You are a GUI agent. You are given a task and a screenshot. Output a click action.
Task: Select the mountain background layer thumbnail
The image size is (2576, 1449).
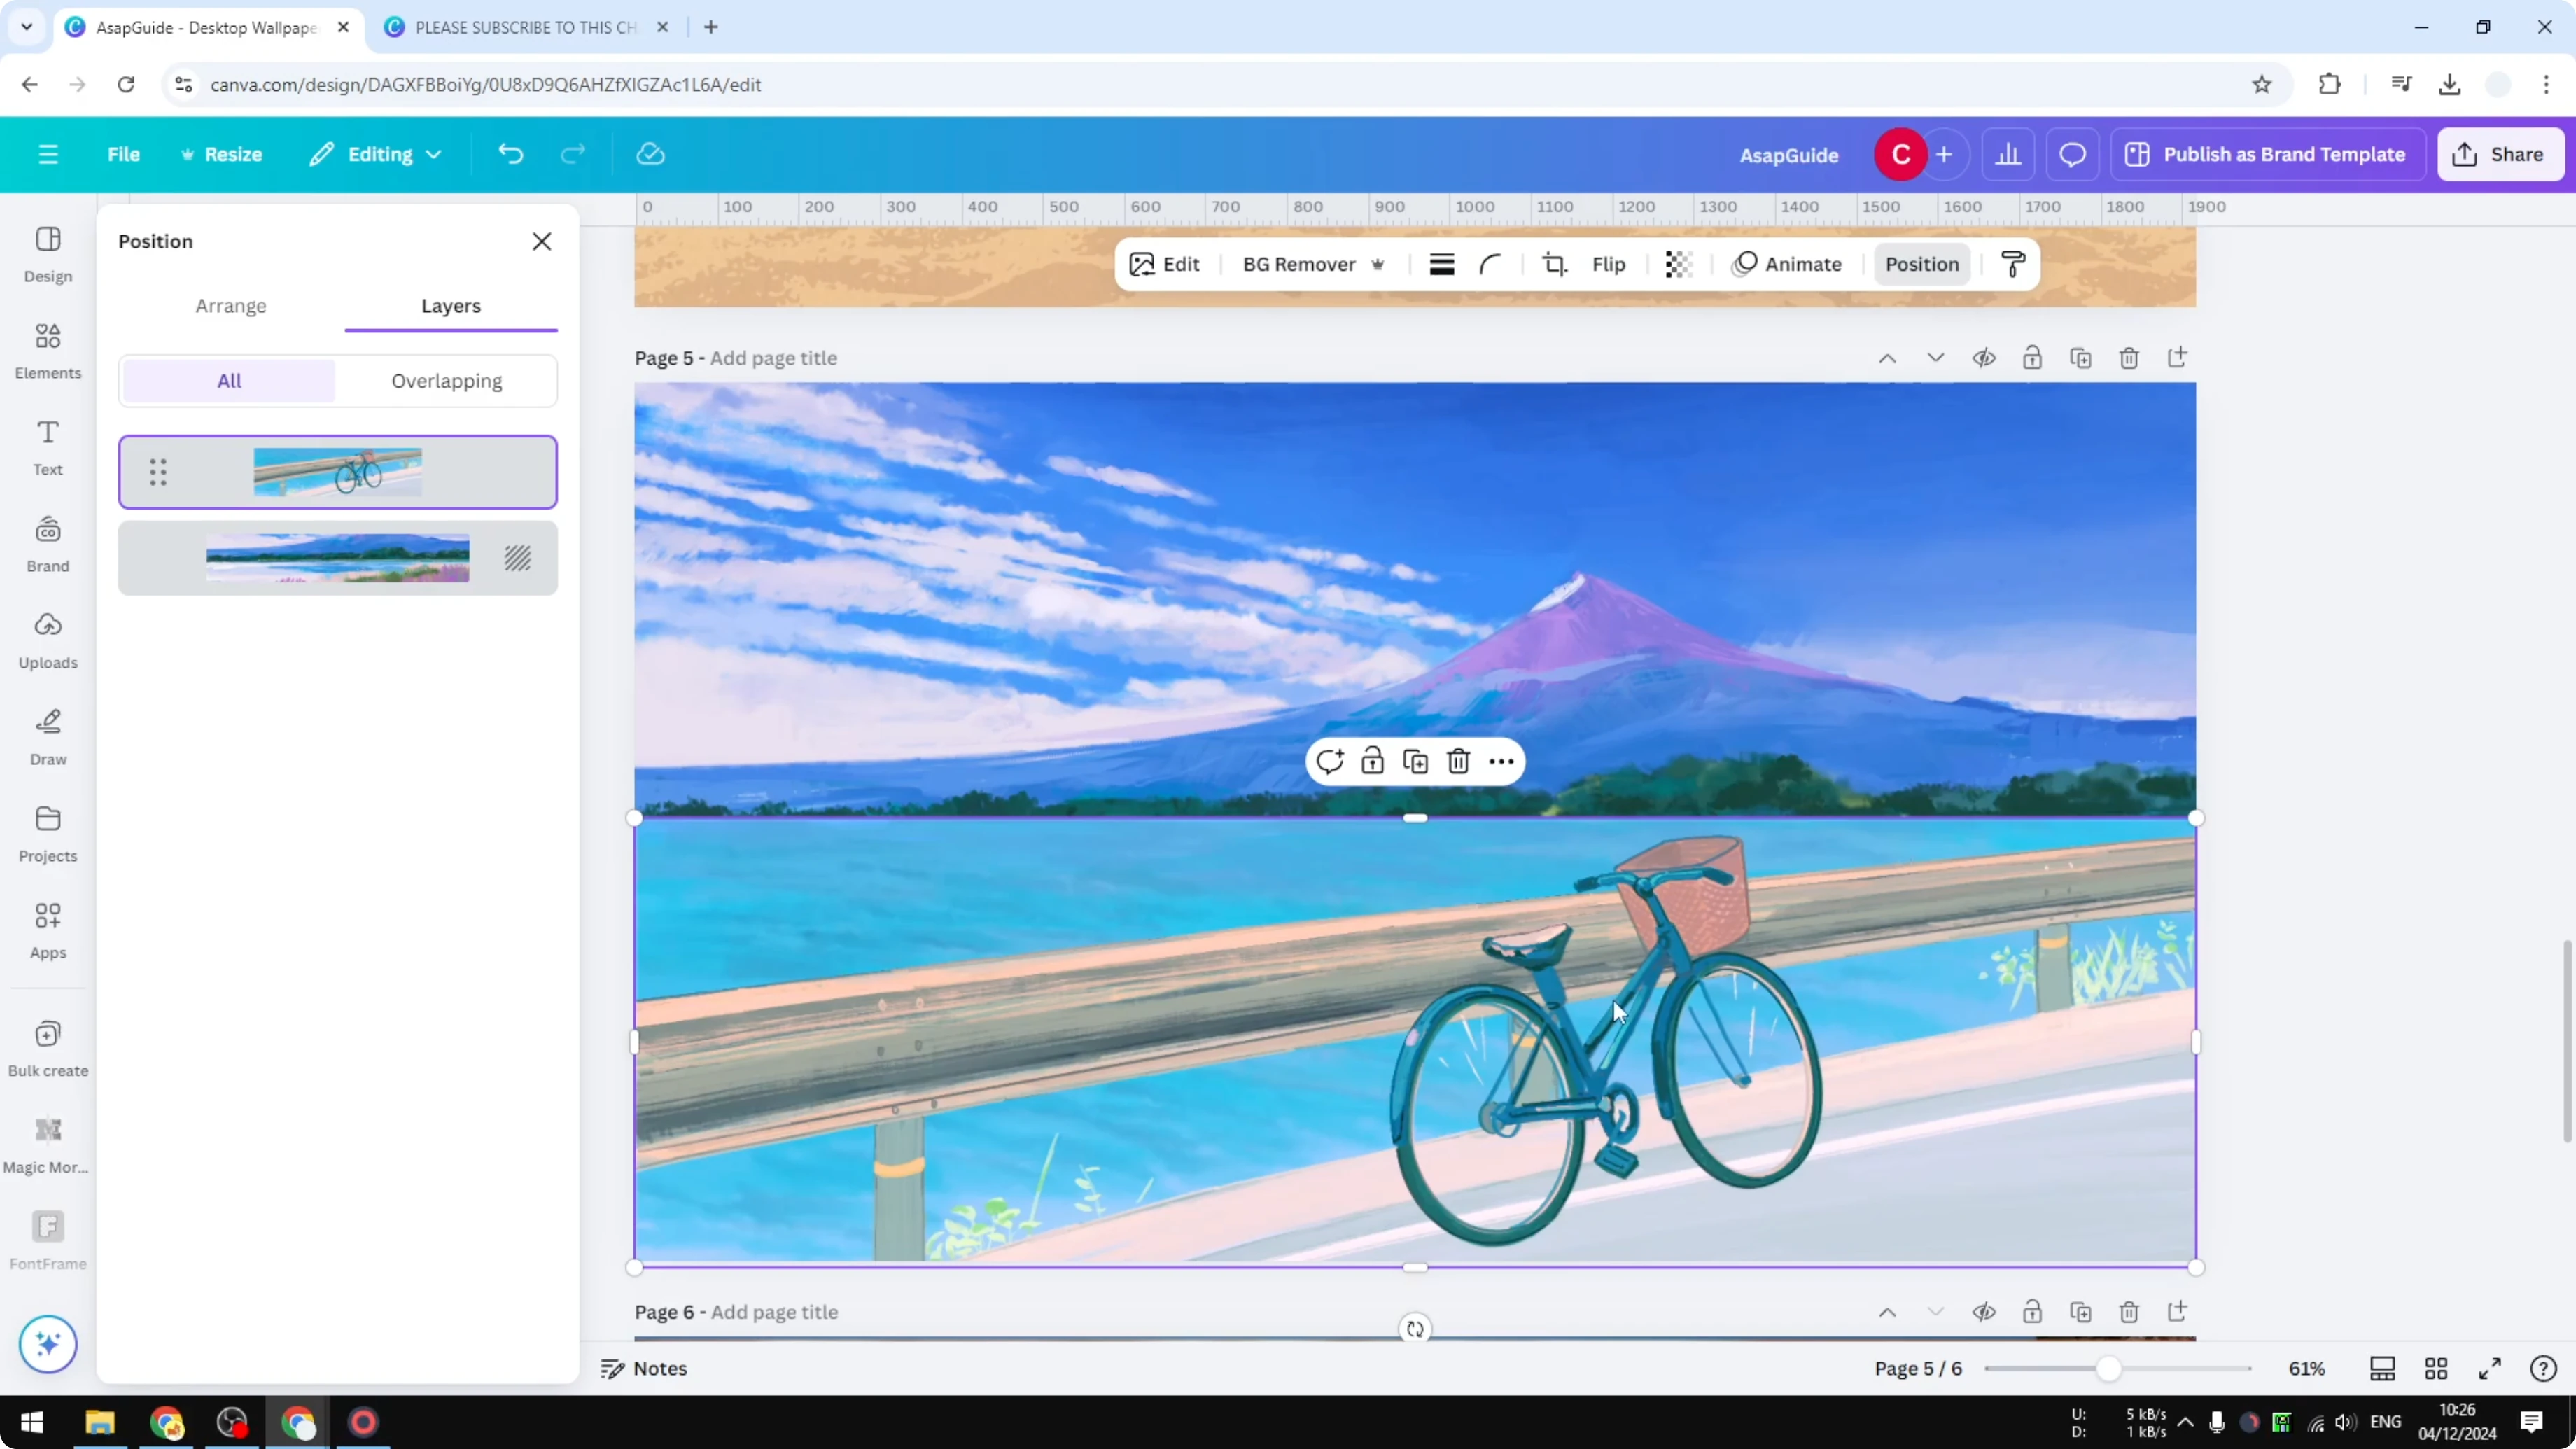(x=337, y=557)
